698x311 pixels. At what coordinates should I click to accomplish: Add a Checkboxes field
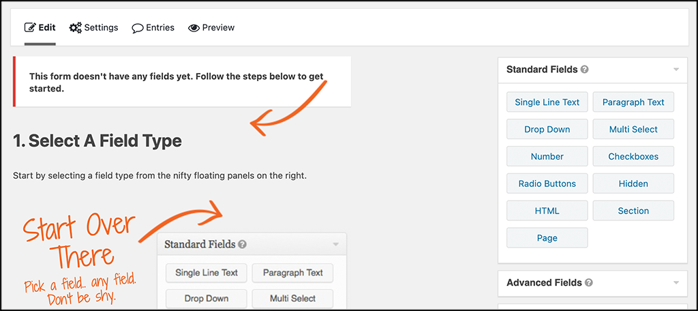[633, 156]
